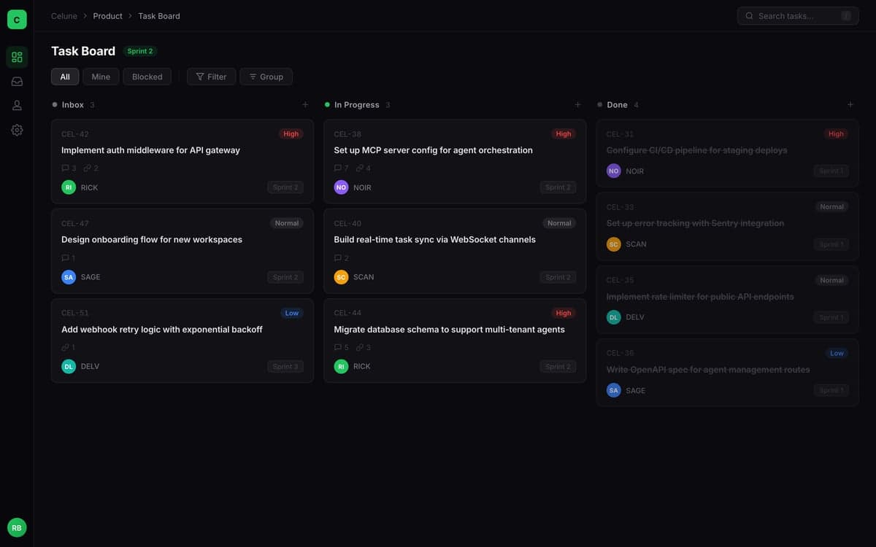The height and width of the screenshot is (547, 876).
Task: Click the Celune logo icon
Action: (15, 18)
